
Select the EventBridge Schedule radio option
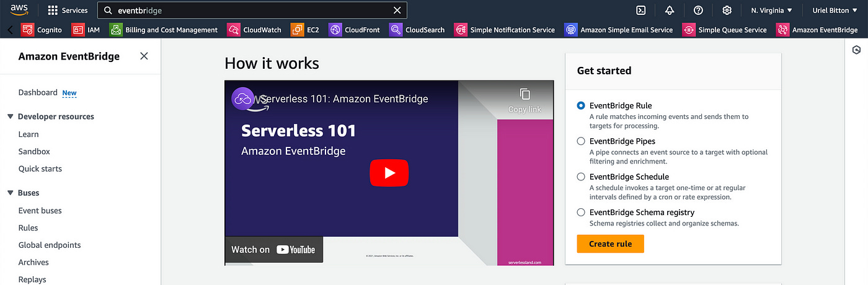[581, 177]
